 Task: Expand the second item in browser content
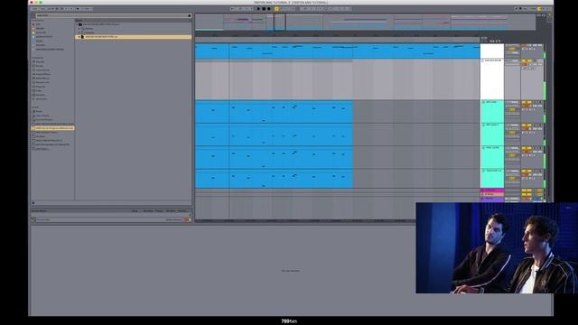79,28
